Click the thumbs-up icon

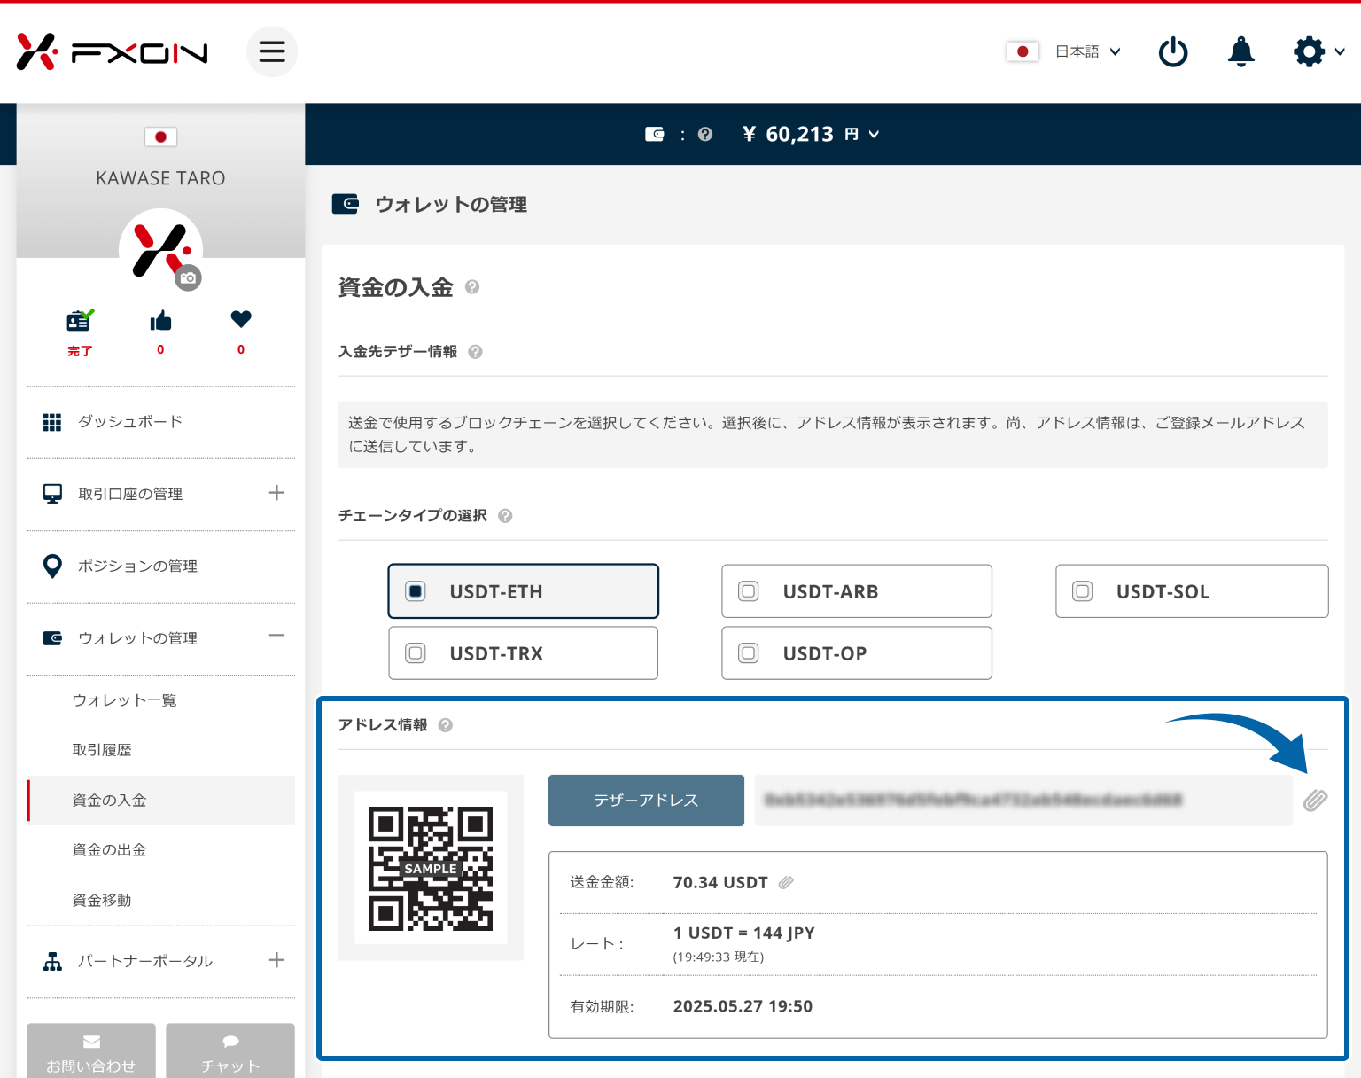click(160, 320)
